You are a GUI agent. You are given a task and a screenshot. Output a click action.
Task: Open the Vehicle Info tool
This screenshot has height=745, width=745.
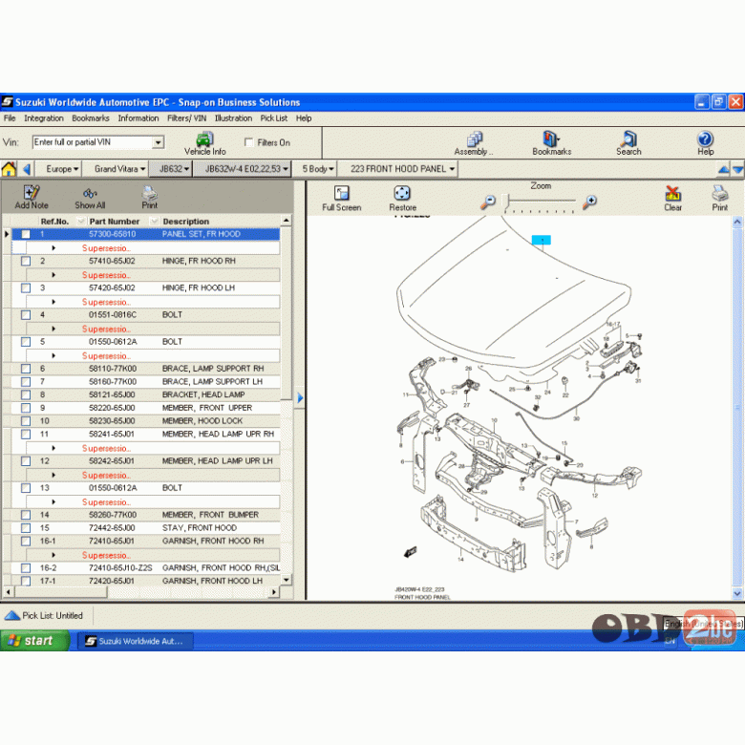click(204, 143)
